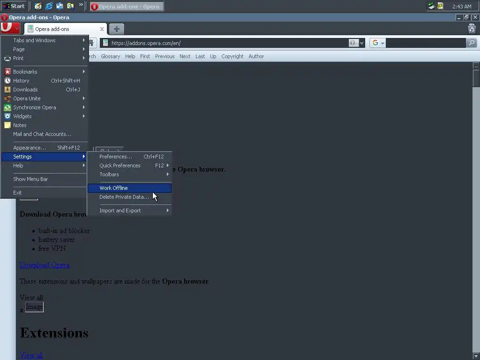This screenshot has width=480, height=360.
Task: Open the address bar dropdown arrow
Action: coord(361,43)
